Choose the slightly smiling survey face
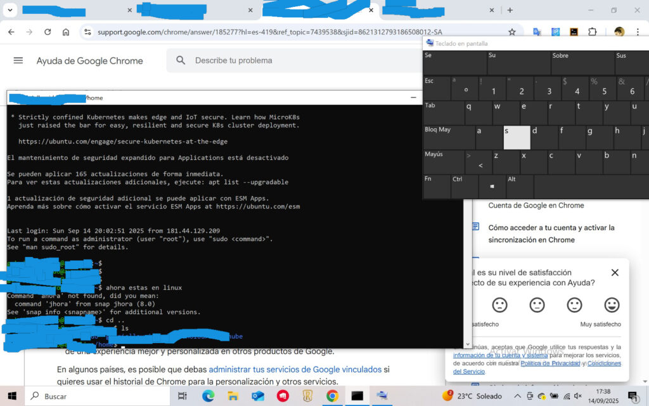 (574, 305)
